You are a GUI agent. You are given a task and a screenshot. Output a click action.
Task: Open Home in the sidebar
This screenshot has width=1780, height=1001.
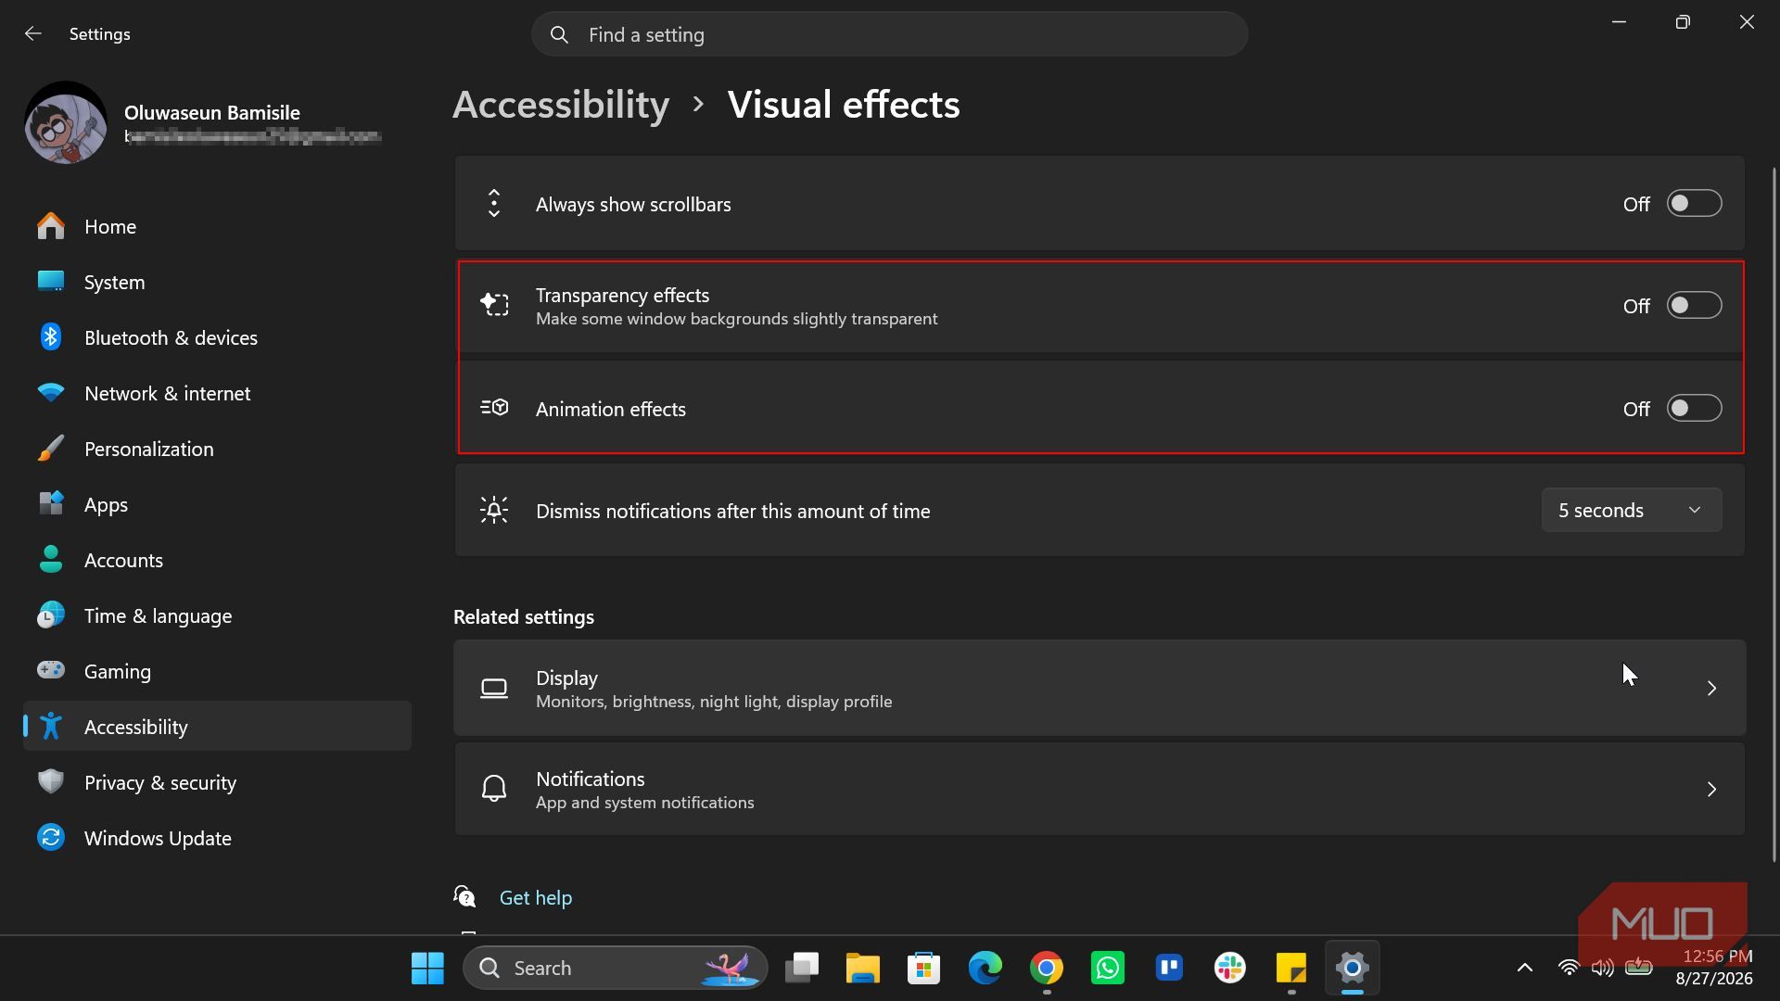tap(217, 226)
